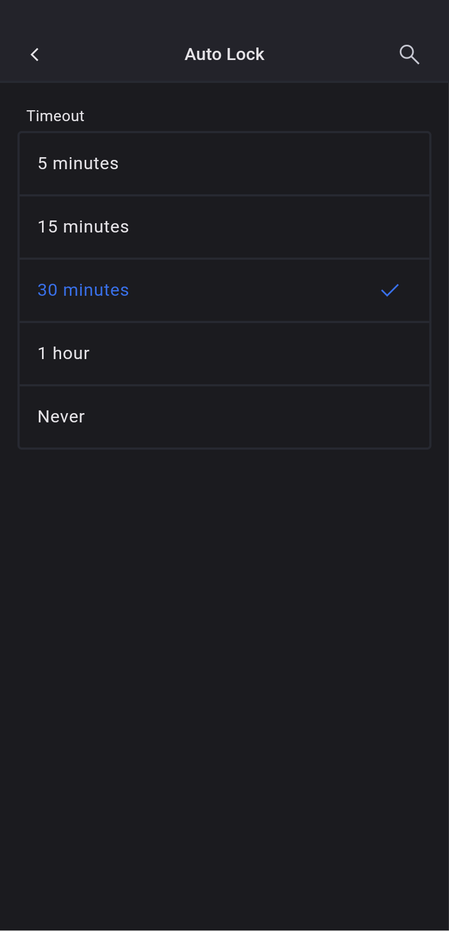Select the 5 minutes timeout
The width and height of the screenshot is (449, 931).
pos(224,164)
